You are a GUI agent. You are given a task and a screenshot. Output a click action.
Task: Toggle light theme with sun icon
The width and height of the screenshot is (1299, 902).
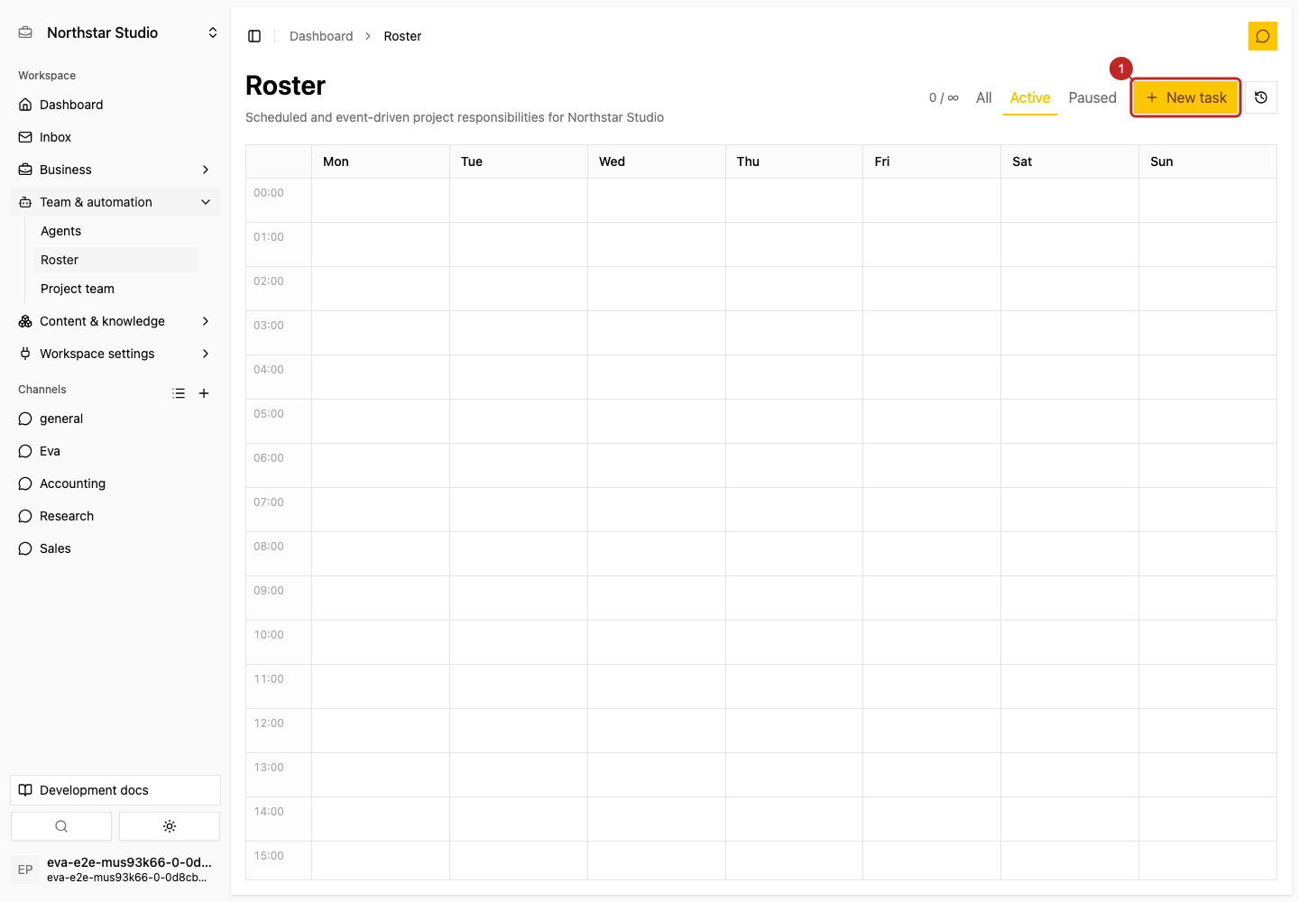coord(170,826)
